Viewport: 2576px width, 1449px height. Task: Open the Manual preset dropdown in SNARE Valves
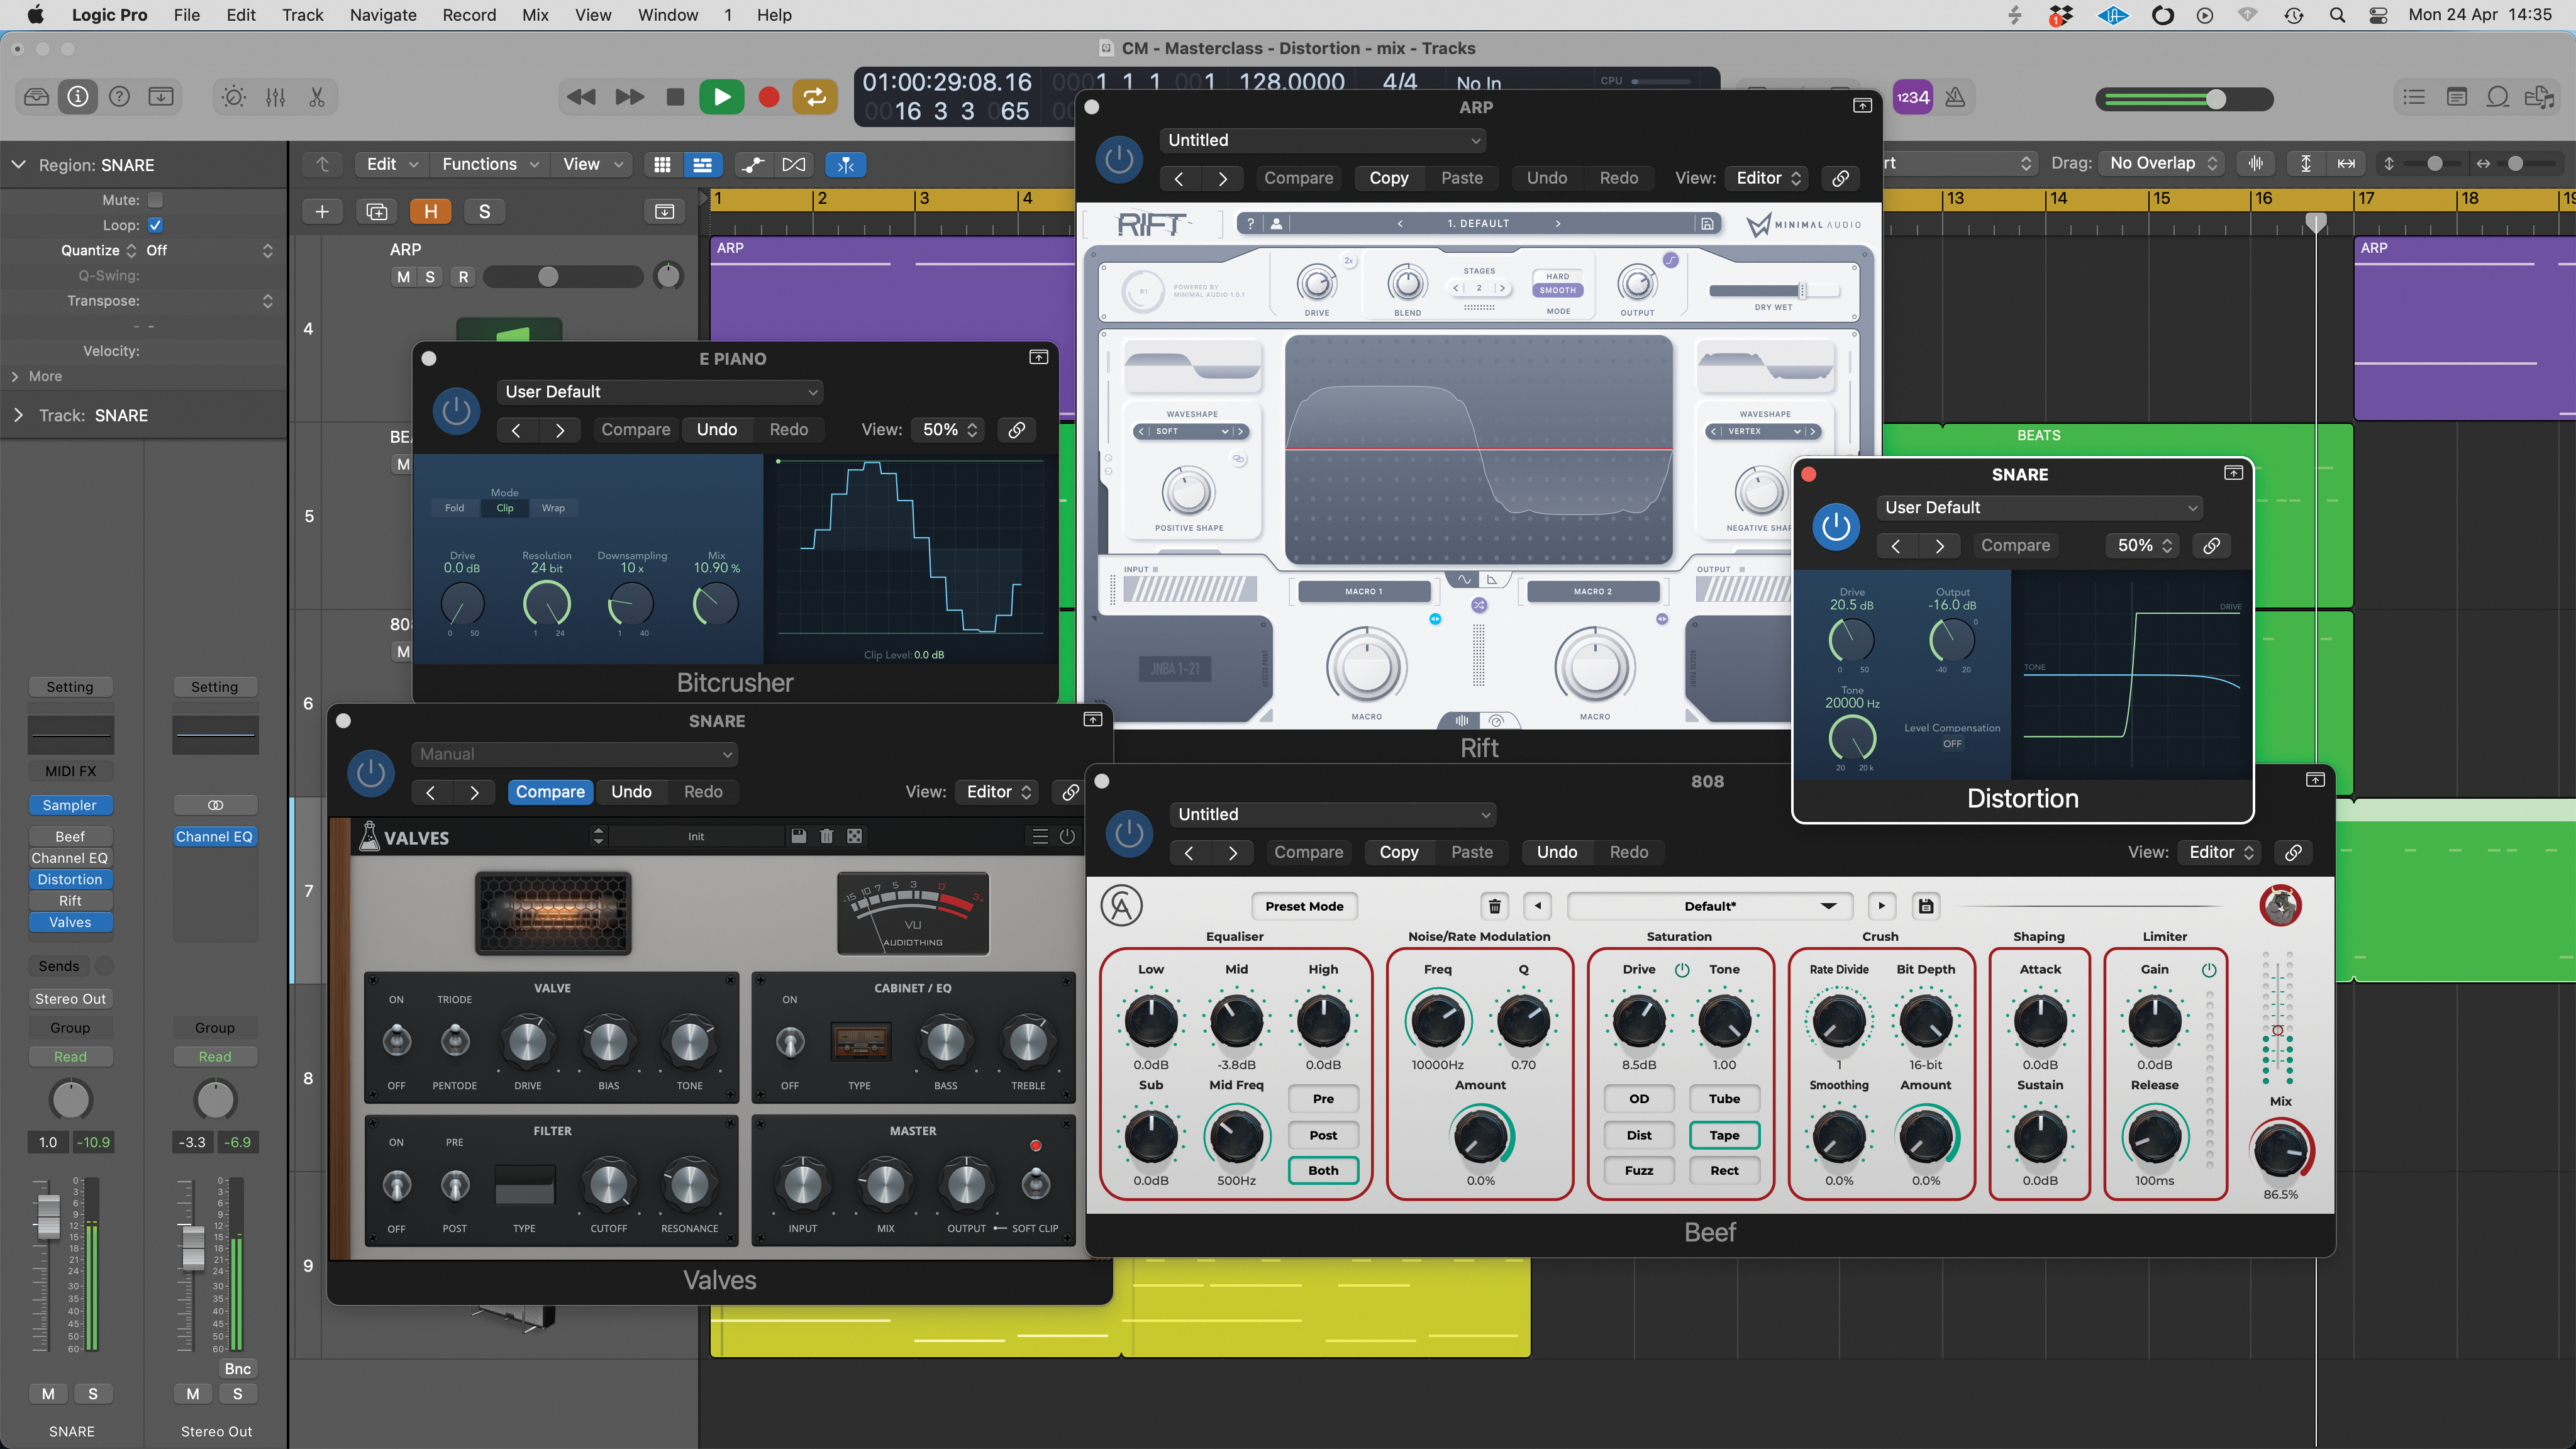coord(574,754)
